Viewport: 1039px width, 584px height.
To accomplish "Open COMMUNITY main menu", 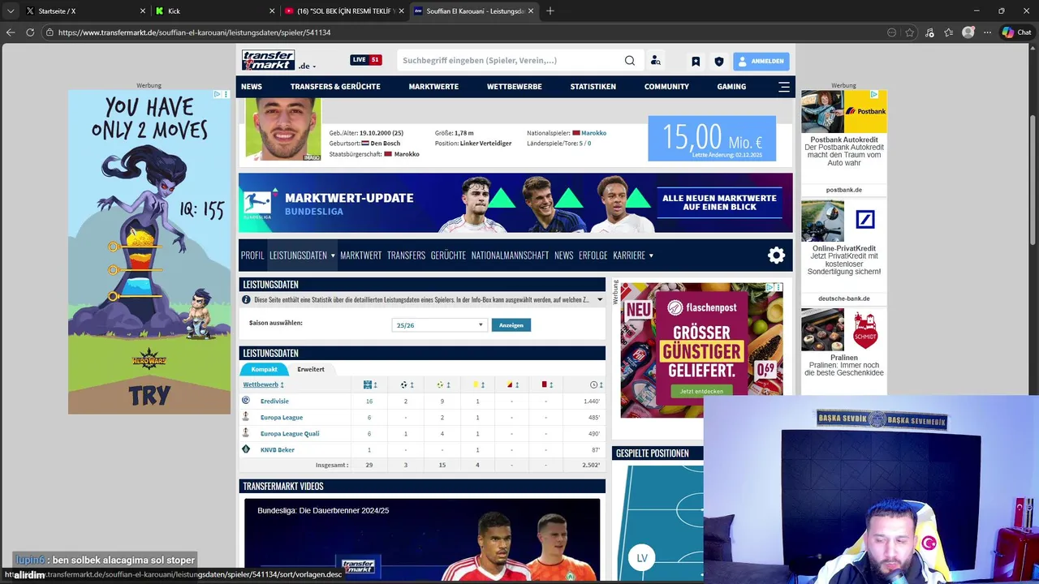I will [x=666, y=87].
